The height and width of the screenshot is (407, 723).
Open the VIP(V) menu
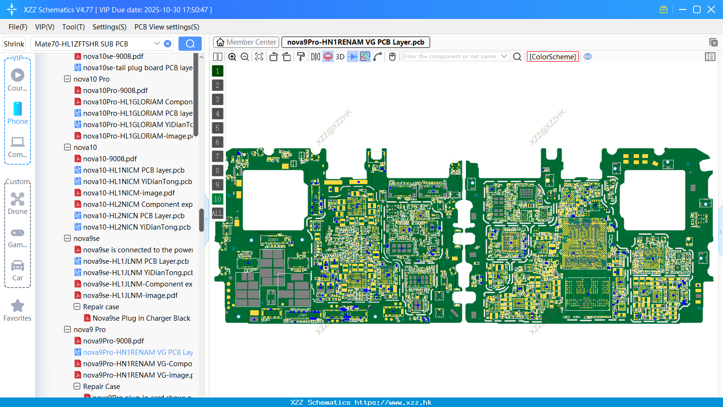click(x=45, y=27)
